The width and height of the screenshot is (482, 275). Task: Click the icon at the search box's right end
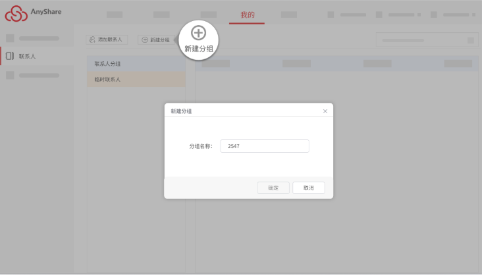tap(470, 40)
